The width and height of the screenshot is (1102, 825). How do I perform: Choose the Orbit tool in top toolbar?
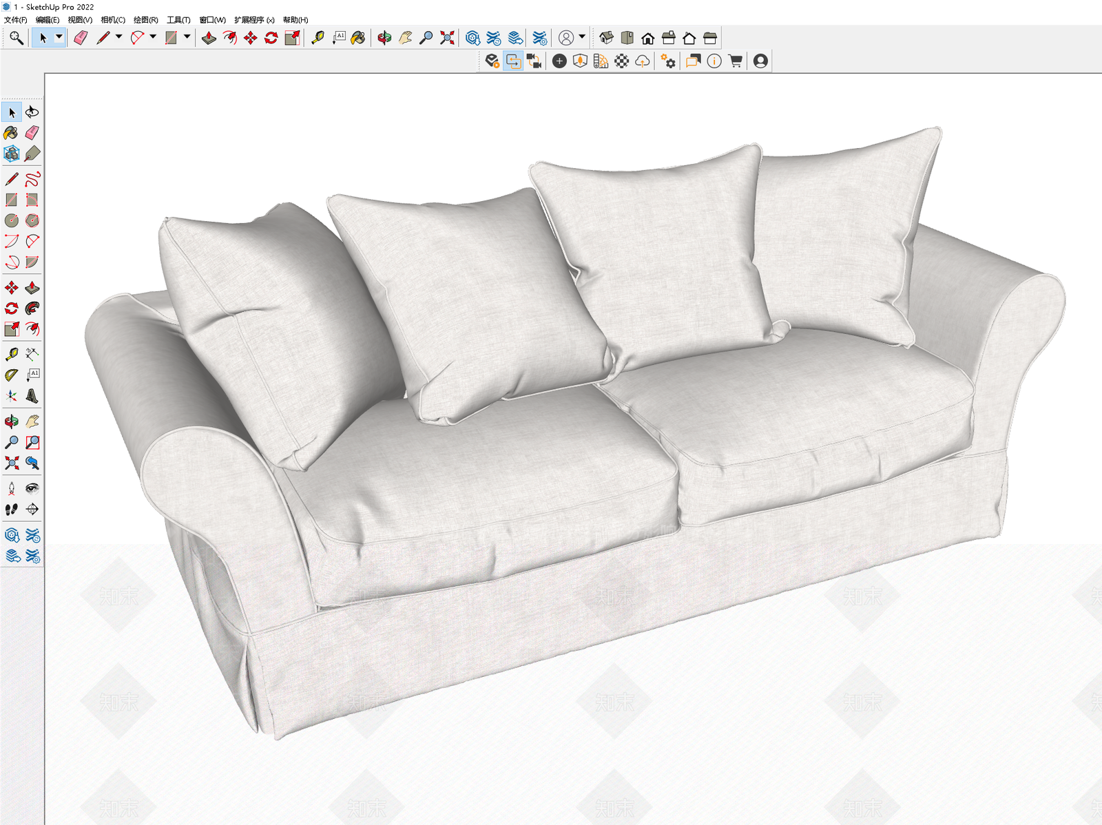[x=384, y=38]
